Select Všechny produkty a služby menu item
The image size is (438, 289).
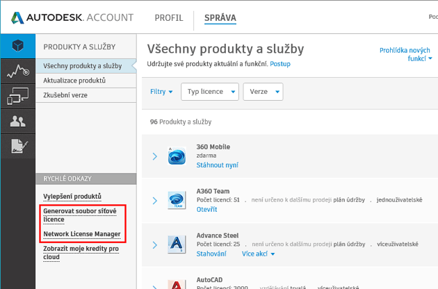click(86, 66)
